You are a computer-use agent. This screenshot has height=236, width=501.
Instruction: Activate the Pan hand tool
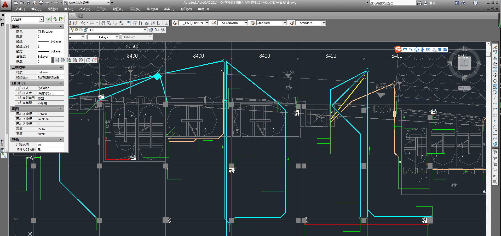point(103,23)
